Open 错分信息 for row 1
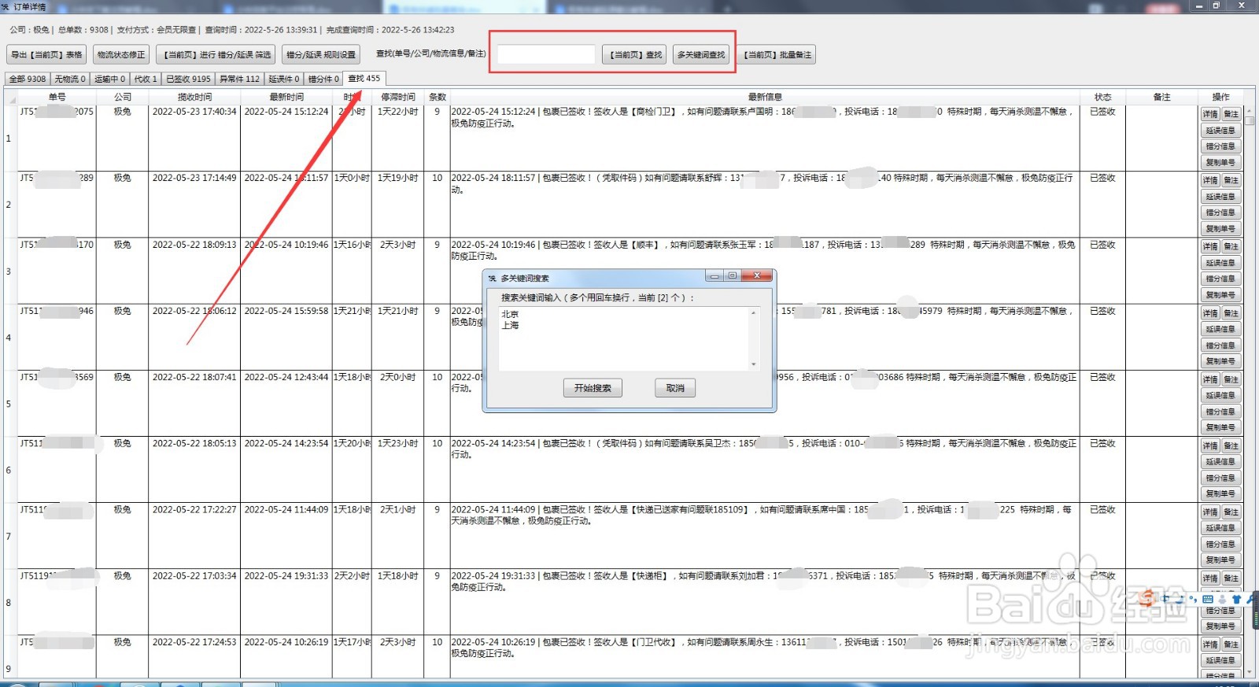 click(1220, 146)
